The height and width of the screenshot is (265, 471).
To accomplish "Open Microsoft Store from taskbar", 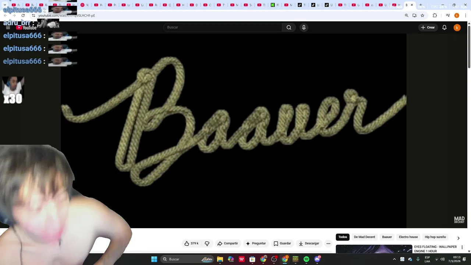I will tap(252, 259).
